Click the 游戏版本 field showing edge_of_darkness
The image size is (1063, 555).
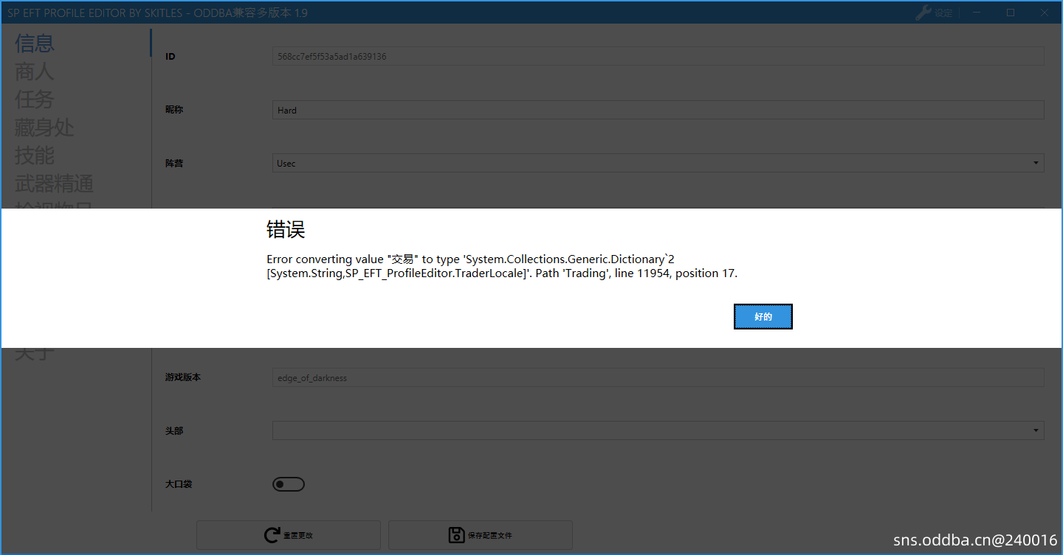(658, 377)
